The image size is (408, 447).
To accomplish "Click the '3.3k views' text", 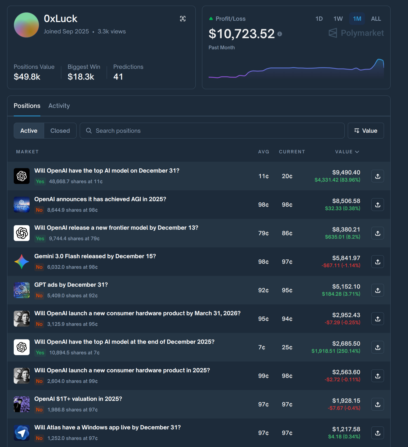I will (112, 31).
